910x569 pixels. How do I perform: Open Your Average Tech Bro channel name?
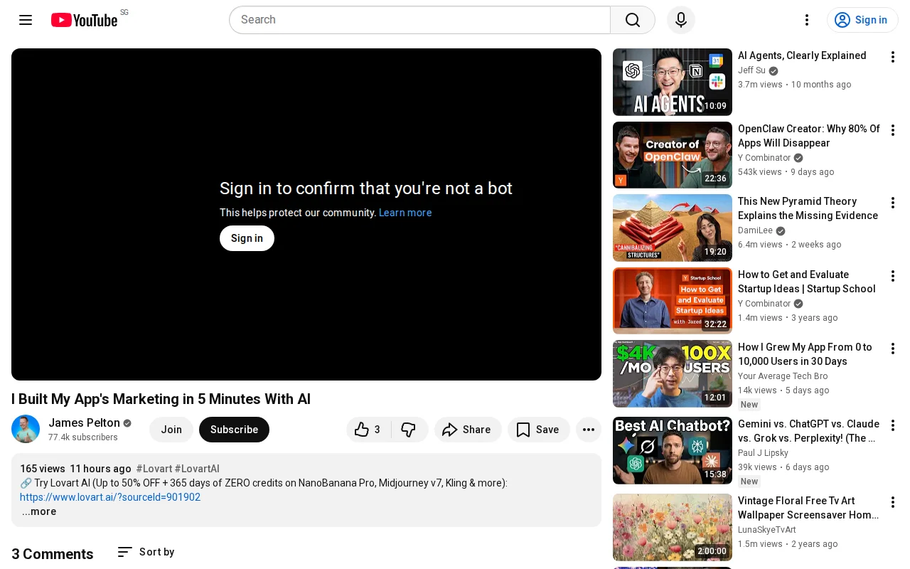coord(783,376)
